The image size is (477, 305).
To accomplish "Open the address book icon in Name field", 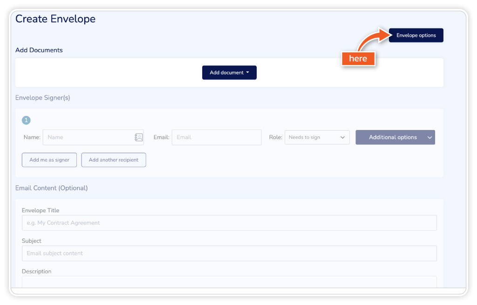I will pos(138,137).
